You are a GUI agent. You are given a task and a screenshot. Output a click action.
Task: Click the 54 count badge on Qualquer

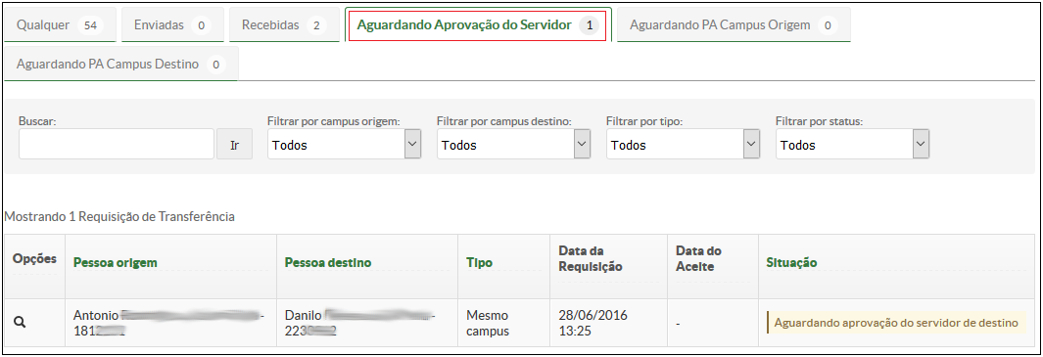point(90,25)
